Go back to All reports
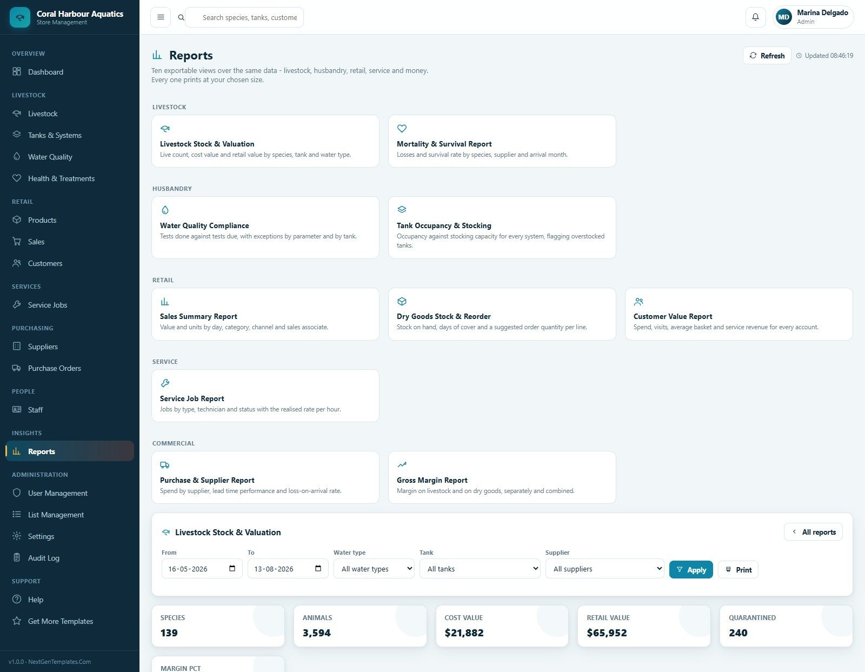Screen dimensions: 865x672 pos(813,532)
